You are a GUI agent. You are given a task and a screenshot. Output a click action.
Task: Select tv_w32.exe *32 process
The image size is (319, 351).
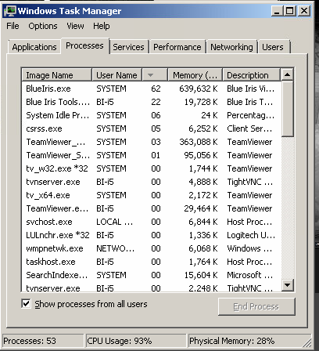152,168
